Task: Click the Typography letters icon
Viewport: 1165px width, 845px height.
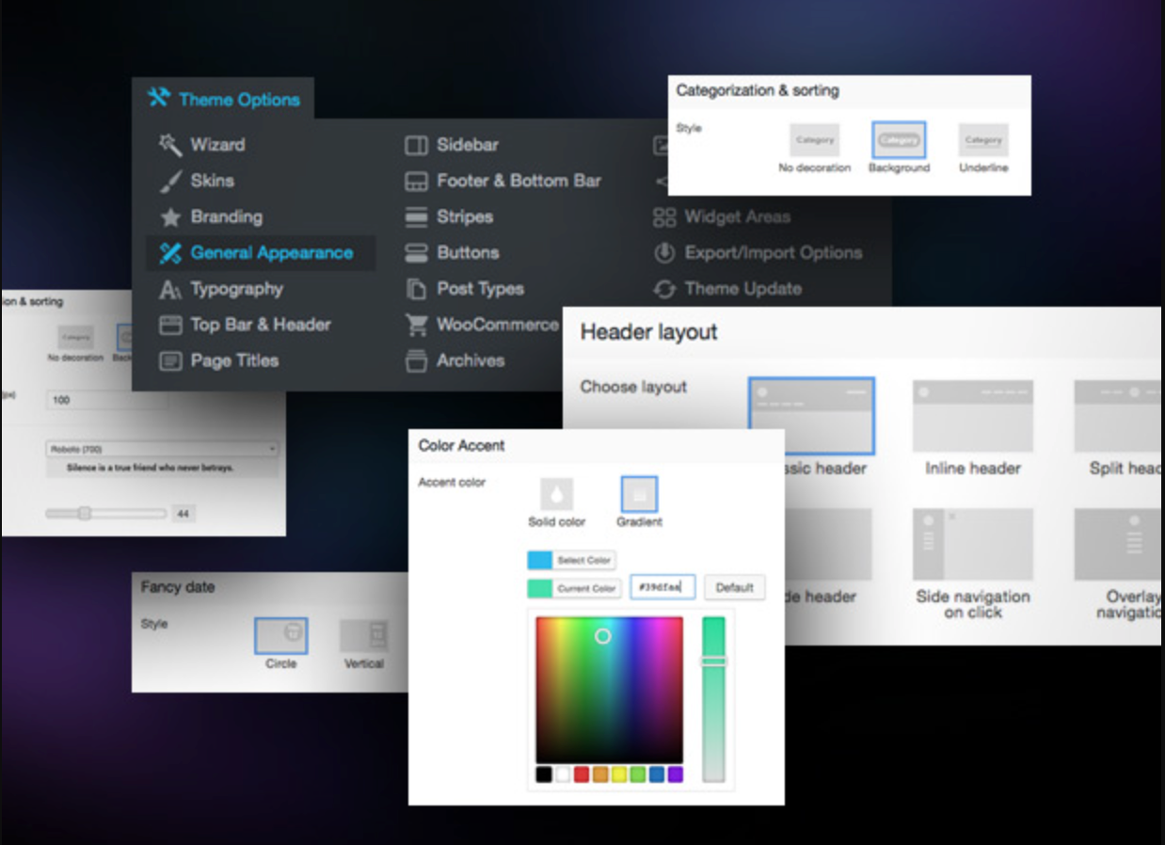Action: pyautogui.click(x=170, y=289)
